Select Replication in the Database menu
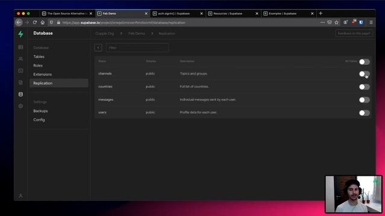Screen dimensions: 385x216 59,83
